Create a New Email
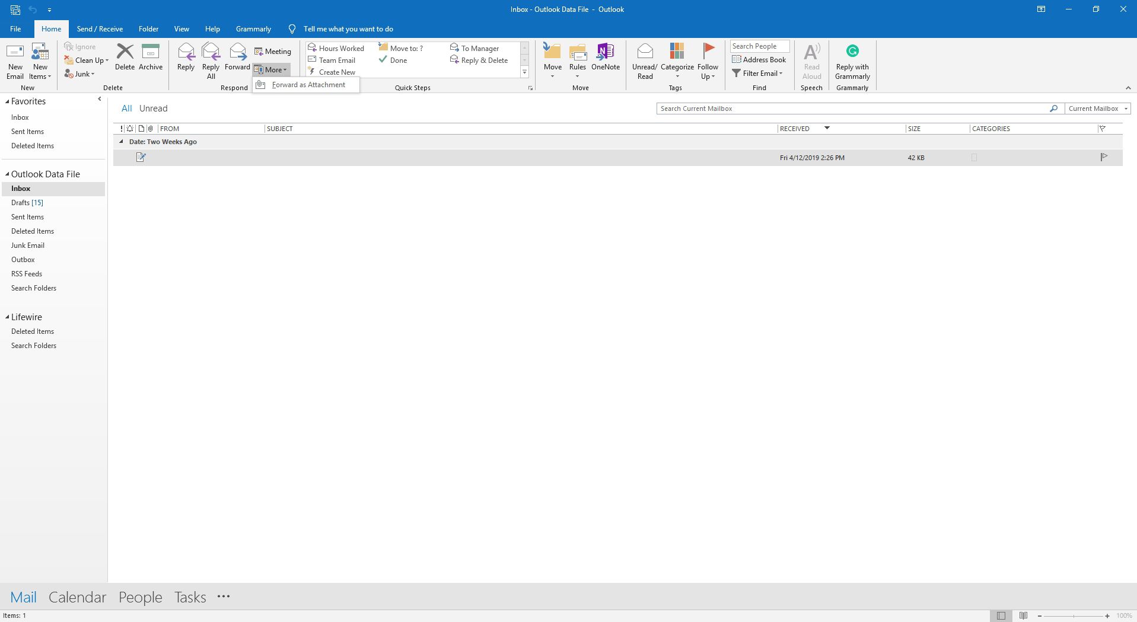The image size is (1137, 622). coord(15,61)
